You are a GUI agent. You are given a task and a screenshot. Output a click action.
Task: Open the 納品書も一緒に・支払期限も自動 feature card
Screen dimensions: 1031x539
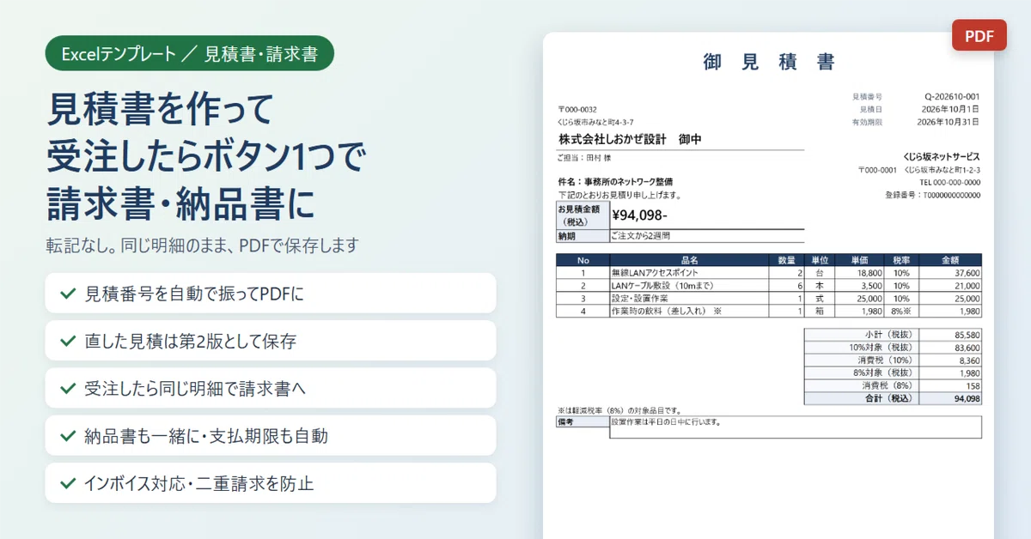pos(271,436)
